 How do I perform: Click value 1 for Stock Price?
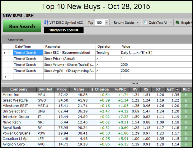(x=156, y=59)
